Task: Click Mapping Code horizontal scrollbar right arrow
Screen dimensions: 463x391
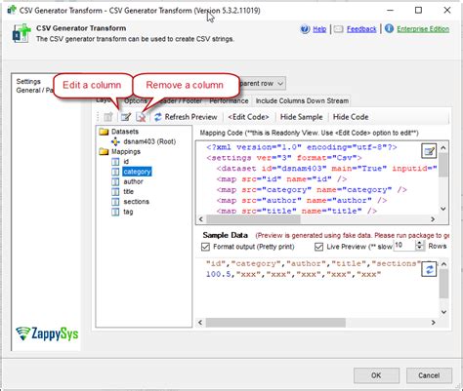Action: coord(433,219)
